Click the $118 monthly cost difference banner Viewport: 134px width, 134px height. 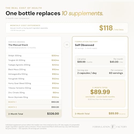click(67, 28)
